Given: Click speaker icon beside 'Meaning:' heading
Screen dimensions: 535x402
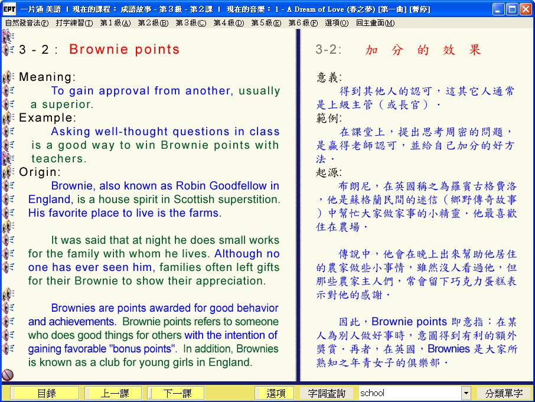Looking at the screenshot, I should click(x=8, y=77).
